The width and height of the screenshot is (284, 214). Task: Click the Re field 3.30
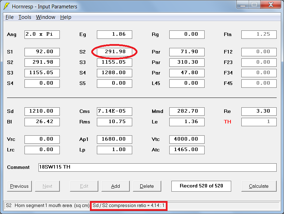(259, 112)
